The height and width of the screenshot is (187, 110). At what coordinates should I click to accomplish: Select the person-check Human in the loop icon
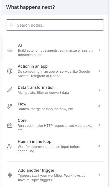tap(10, 146)
